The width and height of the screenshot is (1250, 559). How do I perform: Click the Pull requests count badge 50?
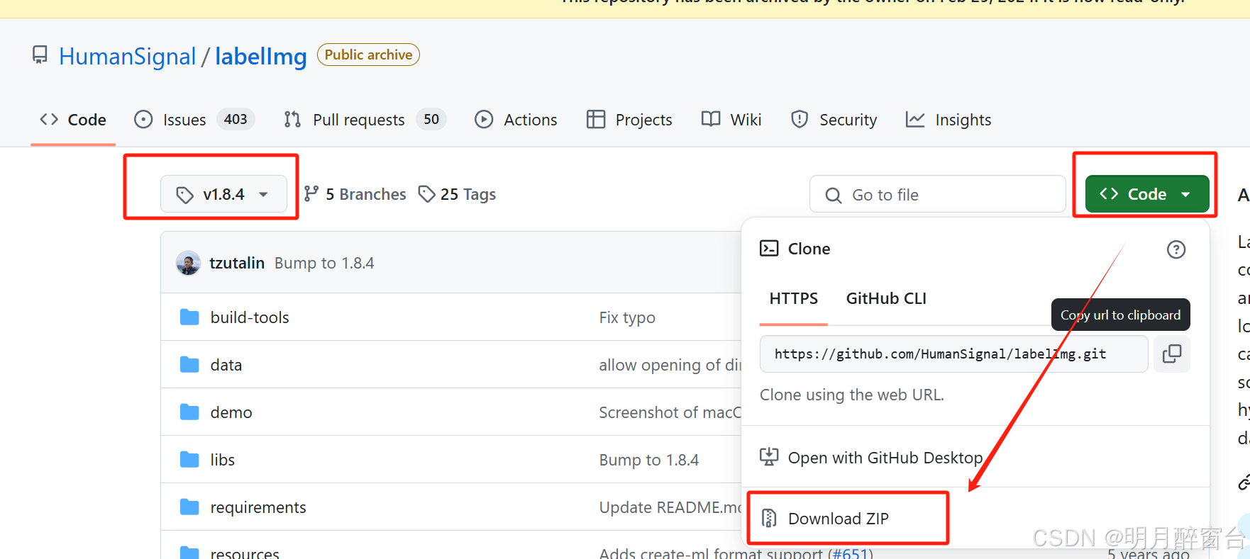pos(431,119)
